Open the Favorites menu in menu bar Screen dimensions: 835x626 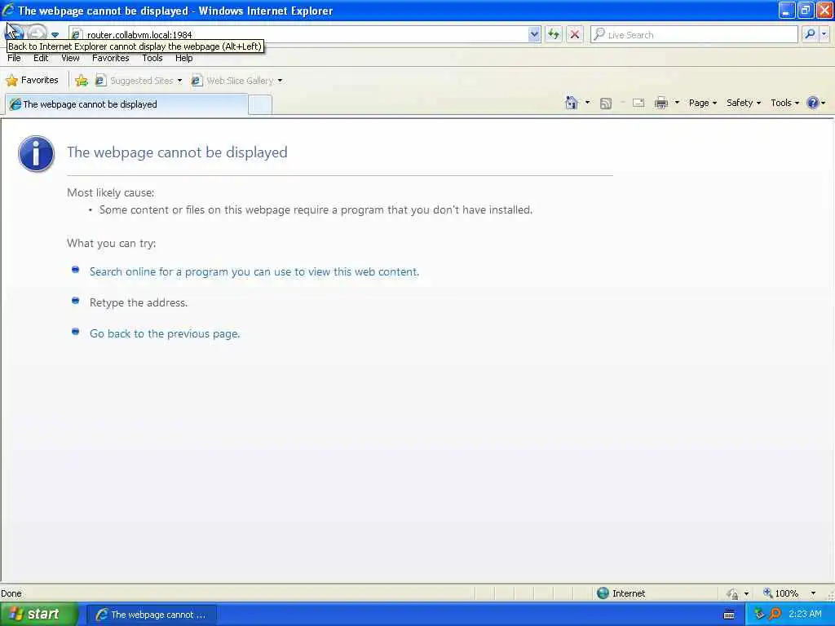coord(110,58)
